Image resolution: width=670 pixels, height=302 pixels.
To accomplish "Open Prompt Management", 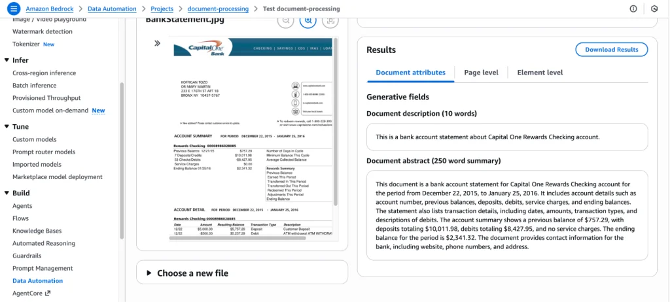I will point(43,268).
